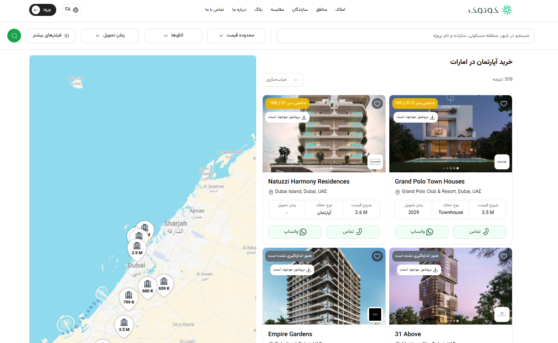Select the 799 K building map pin

(129, 298)
